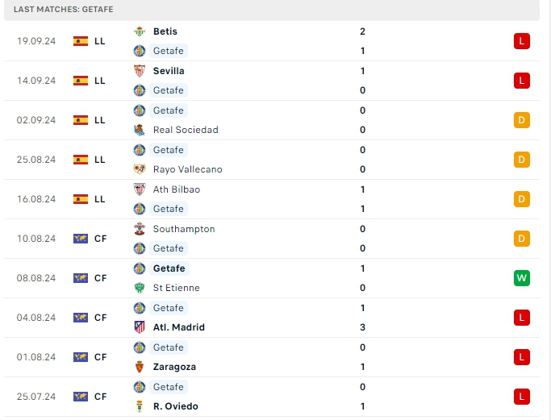
Task: Click the Sevilla club crest icon
Action: pyautogui.click(x=139, y=71)
